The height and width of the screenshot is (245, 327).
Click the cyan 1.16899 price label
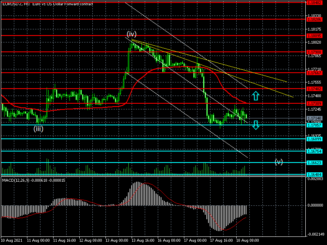[x=314, y=139]
